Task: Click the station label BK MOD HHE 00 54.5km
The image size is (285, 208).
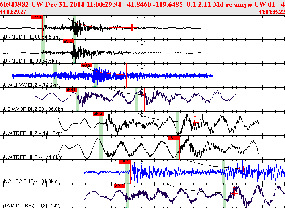Action: (x=31, y=61)
